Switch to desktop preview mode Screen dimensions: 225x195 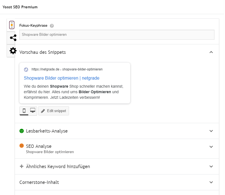[33, 111]
